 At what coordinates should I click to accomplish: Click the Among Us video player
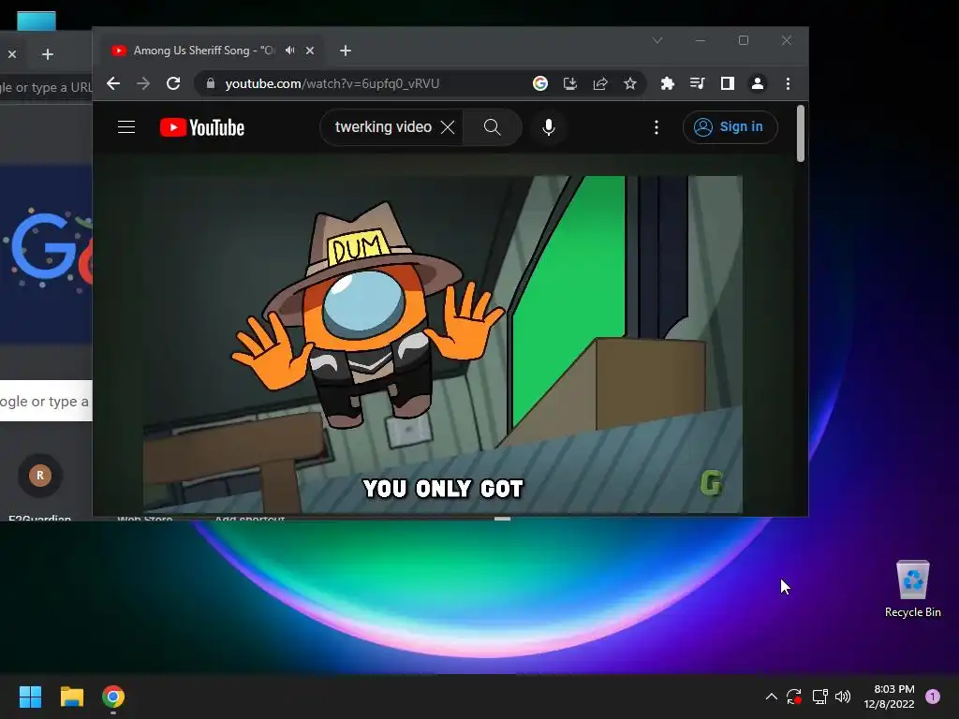click(443, 345)
